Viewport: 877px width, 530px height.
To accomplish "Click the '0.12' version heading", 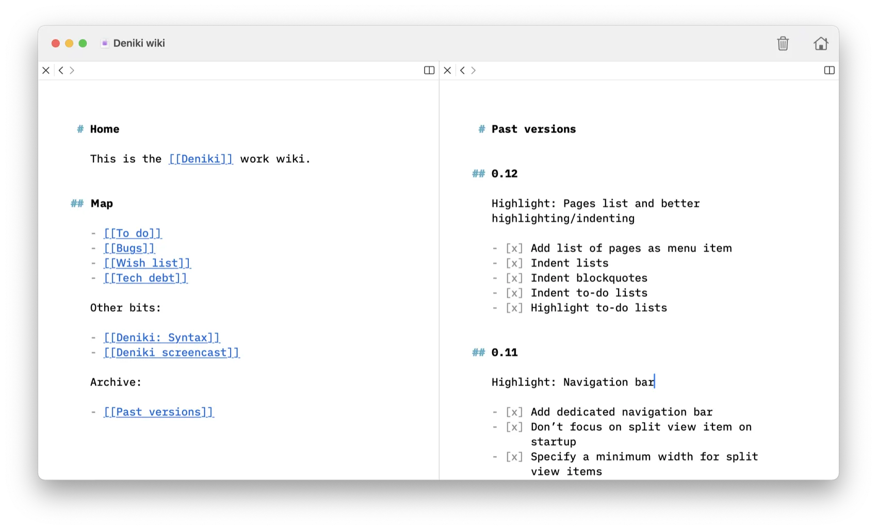I will (x=505, y=174).
